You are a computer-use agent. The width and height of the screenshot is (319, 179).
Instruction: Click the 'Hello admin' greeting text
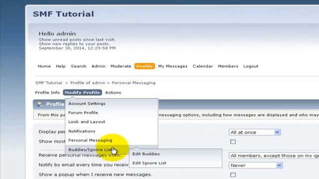tap(57, 34)
